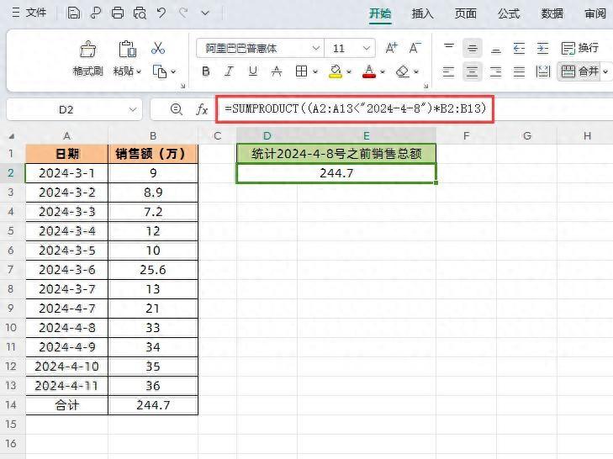Toggle Bold formatting
Viewport: 613px width, 459px height.
[206, 71]
